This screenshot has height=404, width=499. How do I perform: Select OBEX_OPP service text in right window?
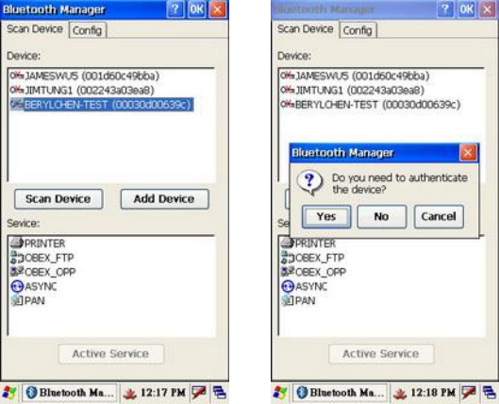pos(321,272)
